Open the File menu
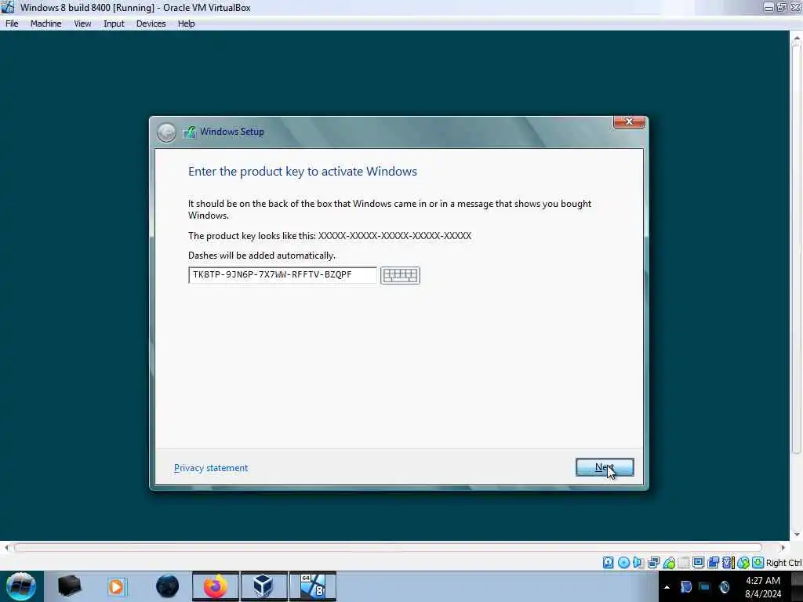 [x=12, y=24]
